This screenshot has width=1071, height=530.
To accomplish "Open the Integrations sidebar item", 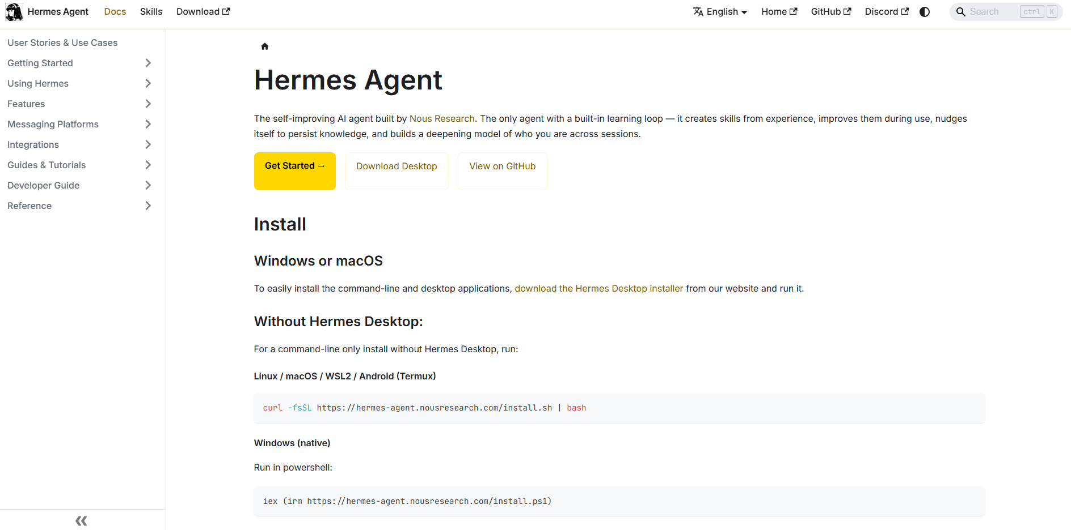I will pyautogui.click(x=33, y=144).
